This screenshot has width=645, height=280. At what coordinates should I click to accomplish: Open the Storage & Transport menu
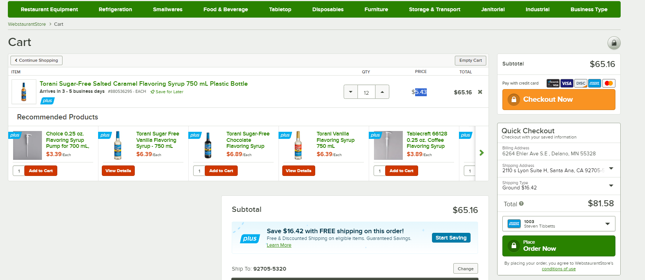(435, 9)
